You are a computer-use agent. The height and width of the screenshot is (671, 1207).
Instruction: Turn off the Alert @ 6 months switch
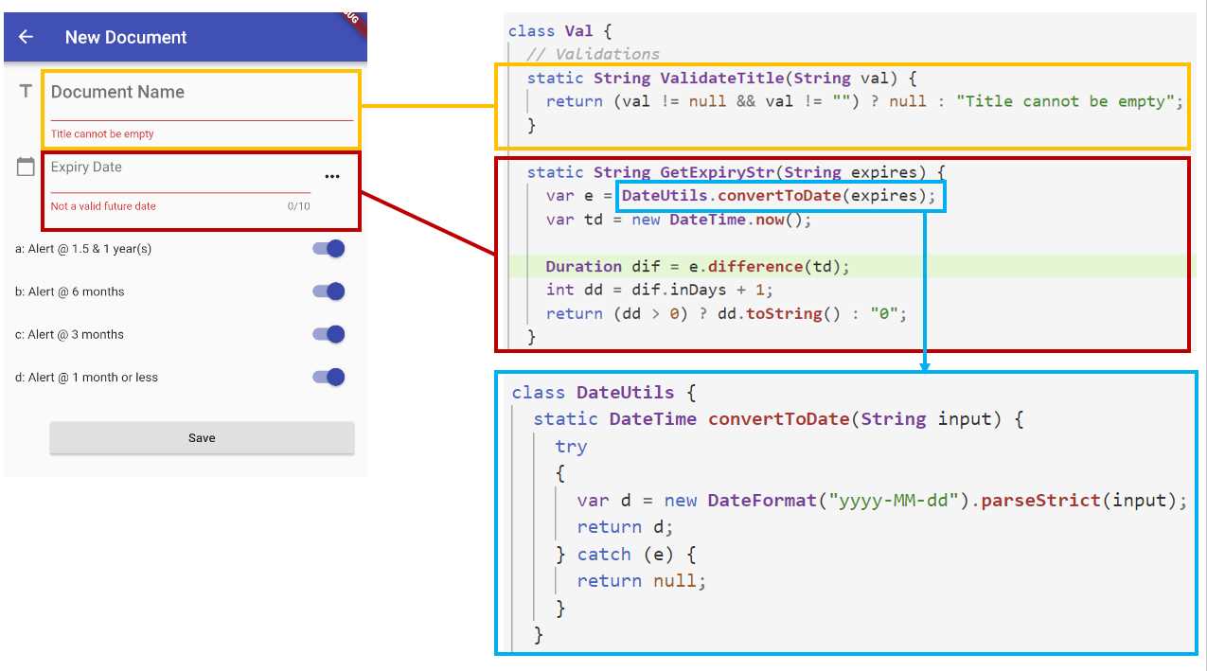(x=327, y=291)
